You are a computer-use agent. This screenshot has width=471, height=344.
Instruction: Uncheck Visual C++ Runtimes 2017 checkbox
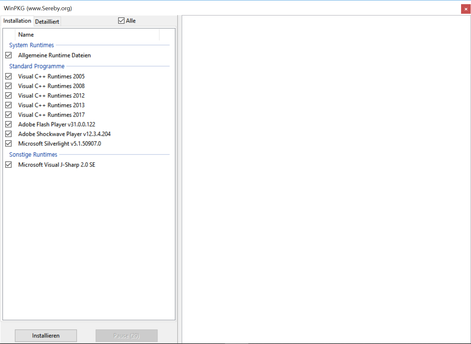(9, 115)
